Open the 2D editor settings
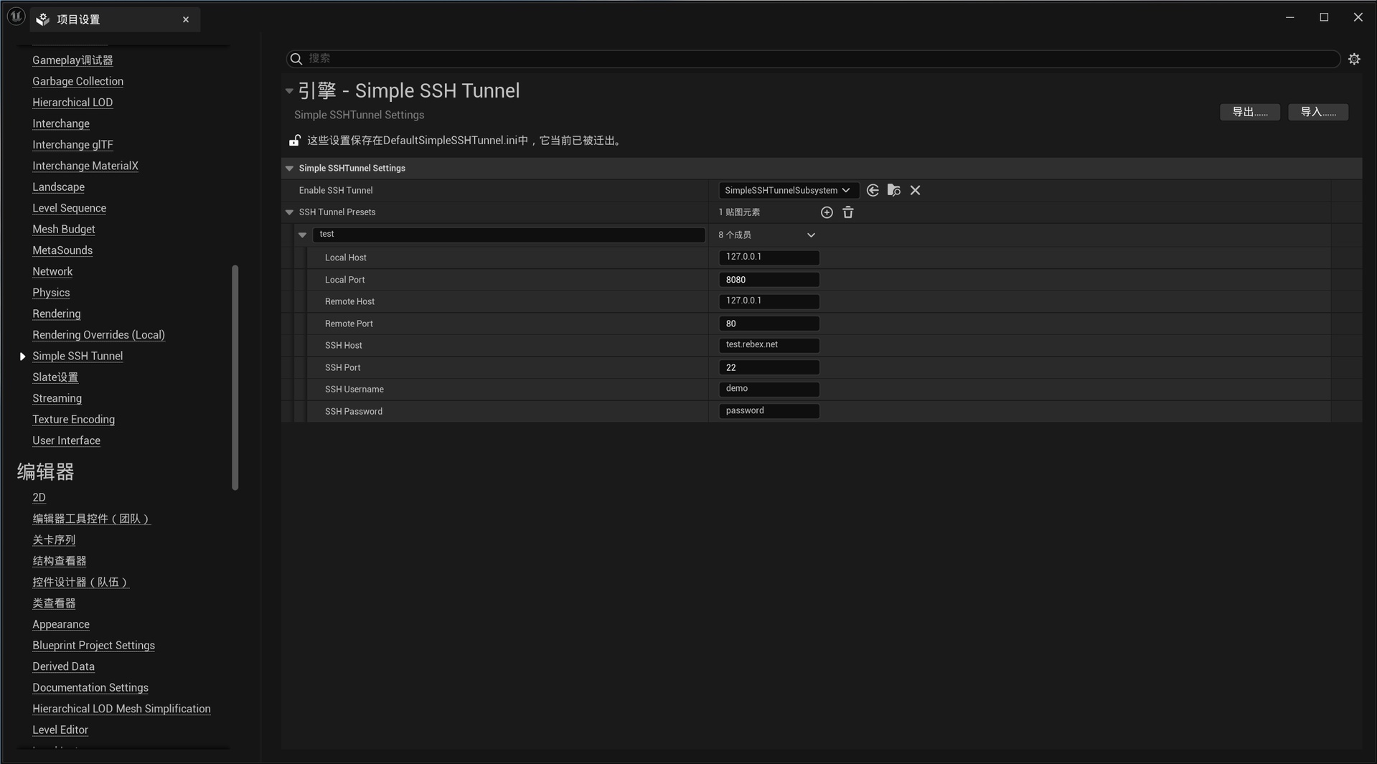The height and width of the screenshot is (764, 1377). [39, 498]
